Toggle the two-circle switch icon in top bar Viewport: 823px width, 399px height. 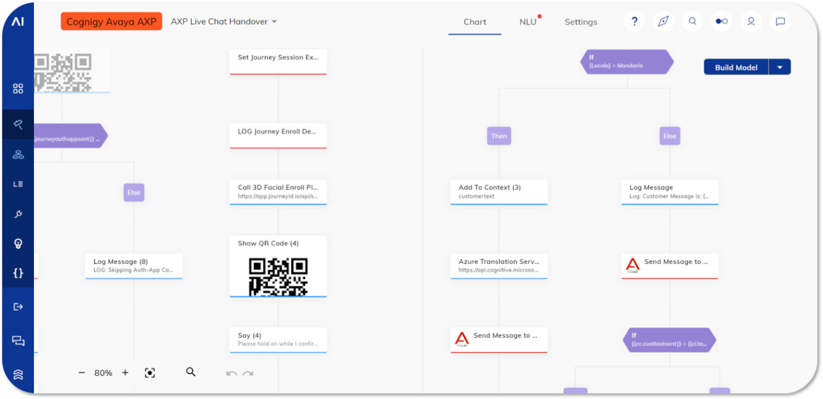(x=721, y=21)
